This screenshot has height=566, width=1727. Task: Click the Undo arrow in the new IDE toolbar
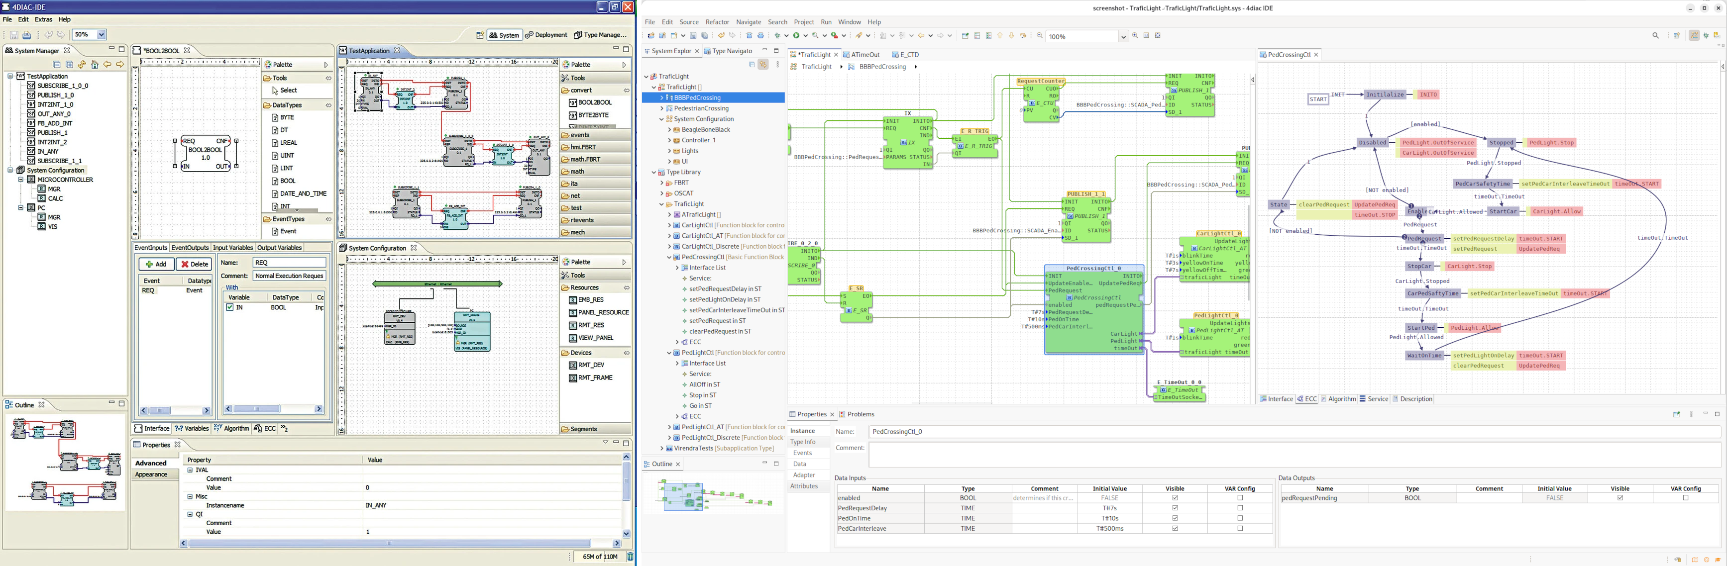tap(721, 35)
